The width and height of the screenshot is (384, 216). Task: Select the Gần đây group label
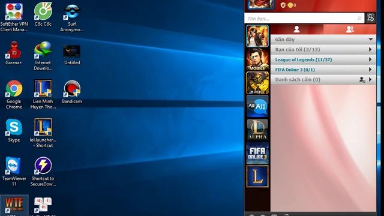[285, 40]
